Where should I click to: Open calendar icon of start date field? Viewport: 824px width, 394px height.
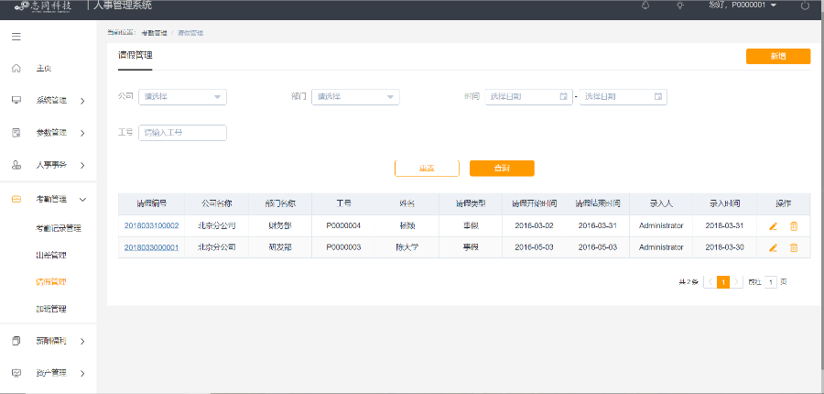click(563, 97)
